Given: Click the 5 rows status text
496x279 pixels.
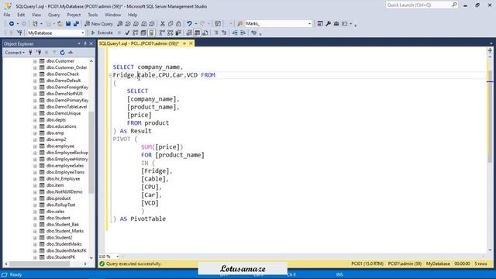Looking at the screenshot, I should click(x=480, y=263).
